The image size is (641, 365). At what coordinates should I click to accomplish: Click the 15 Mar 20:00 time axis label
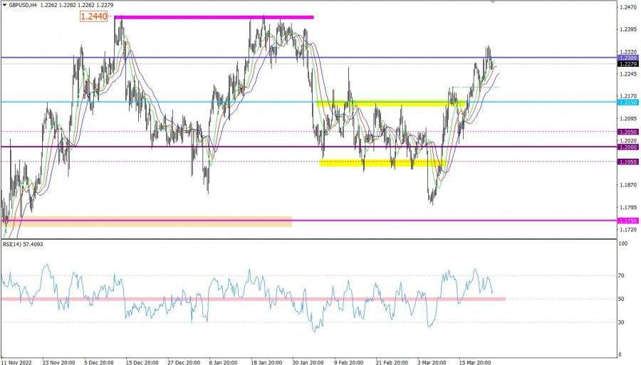[x=476, y=361]
